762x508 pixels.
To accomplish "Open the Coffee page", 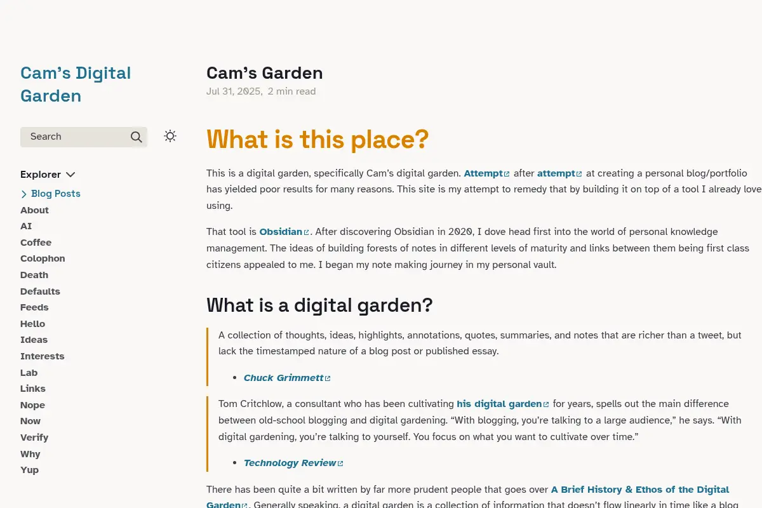I will (x=36, y=243).
